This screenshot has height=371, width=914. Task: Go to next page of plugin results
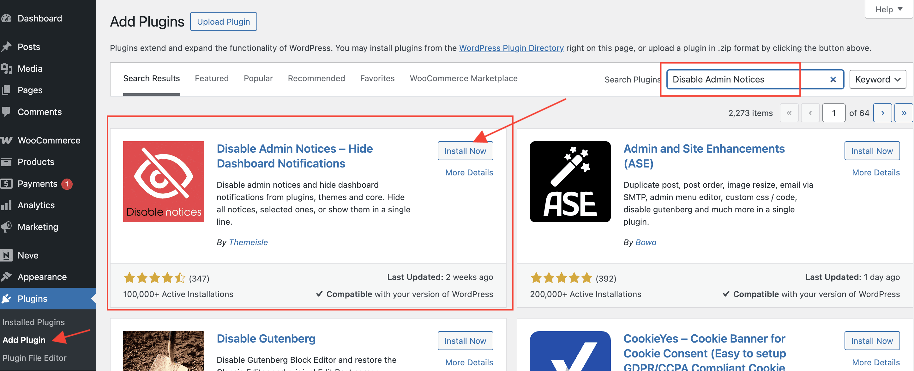point(882,113)
